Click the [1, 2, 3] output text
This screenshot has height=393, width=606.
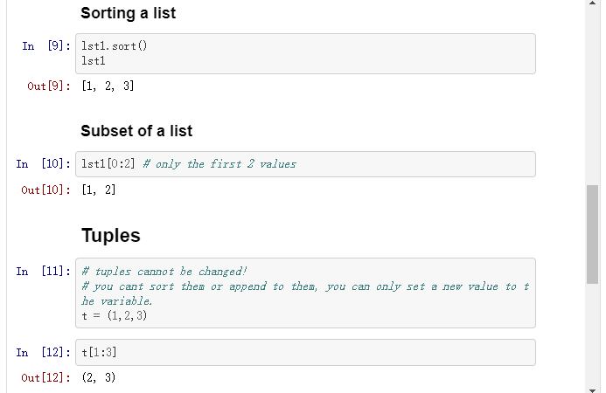point(107,86)
